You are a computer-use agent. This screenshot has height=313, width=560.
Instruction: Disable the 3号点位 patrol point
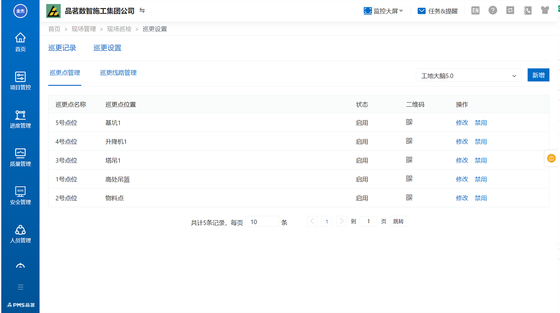click(x=480, y=160)
